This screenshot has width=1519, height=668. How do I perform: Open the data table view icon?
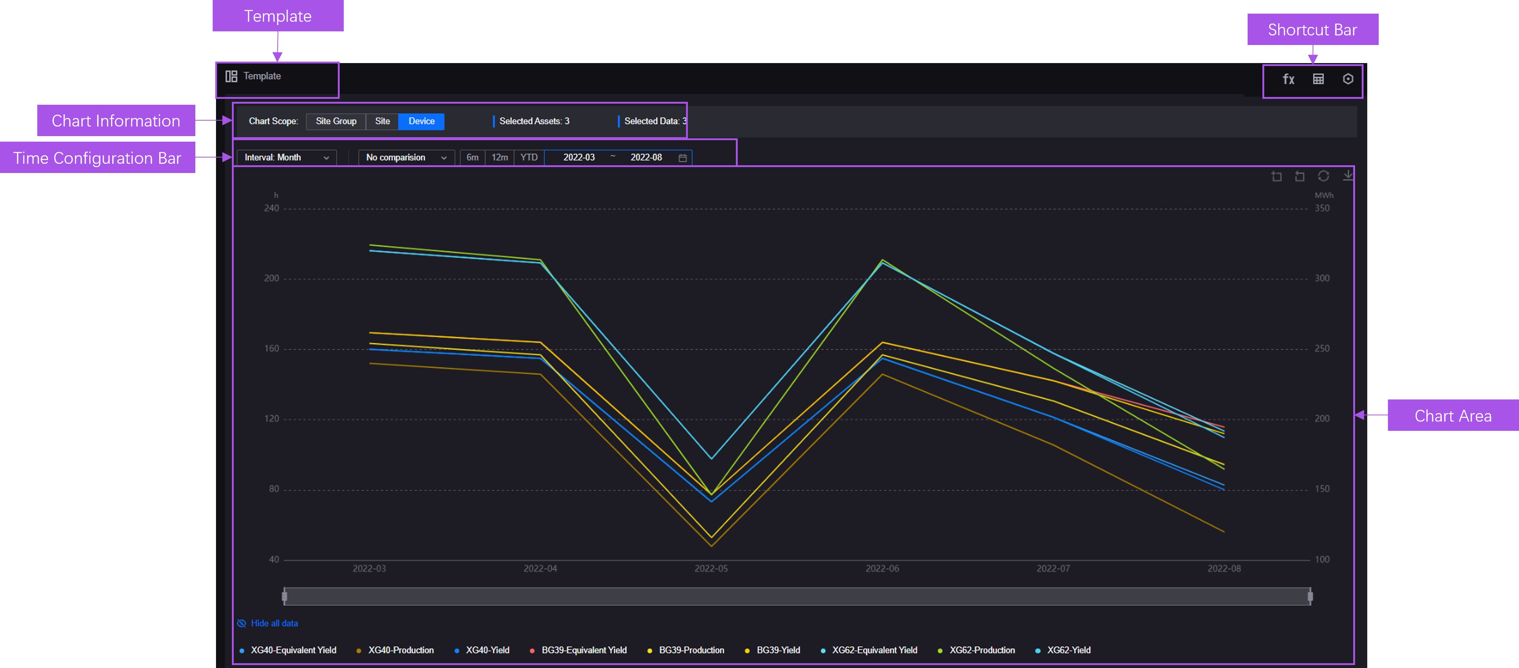click(x=1318, y=79)
